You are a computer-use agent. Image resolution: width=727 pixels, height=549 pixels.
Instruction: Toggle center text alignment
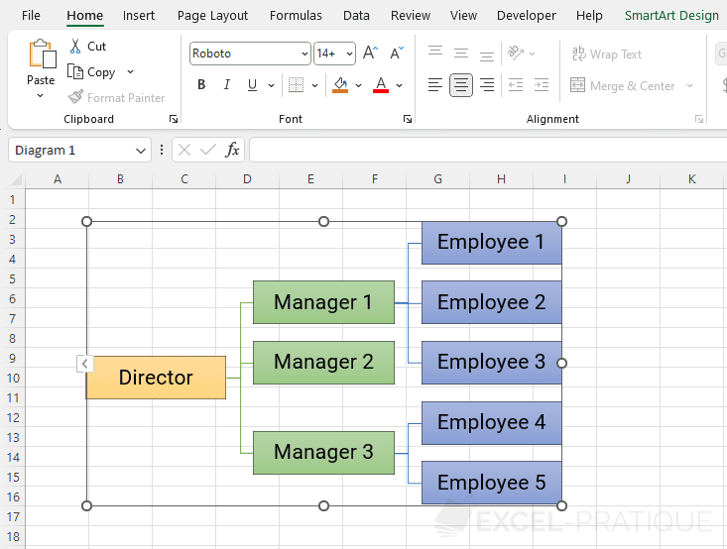point(461,85)
